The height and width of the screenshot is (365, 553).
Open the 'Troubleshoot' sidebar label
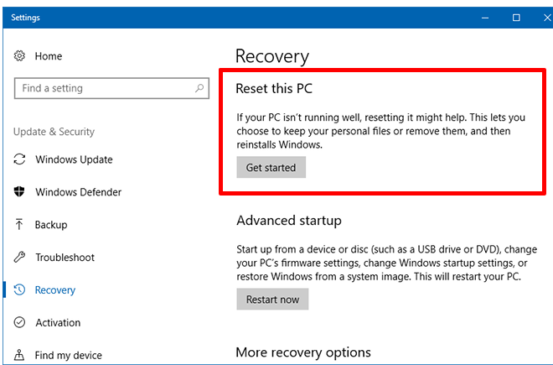click(65, 258)
